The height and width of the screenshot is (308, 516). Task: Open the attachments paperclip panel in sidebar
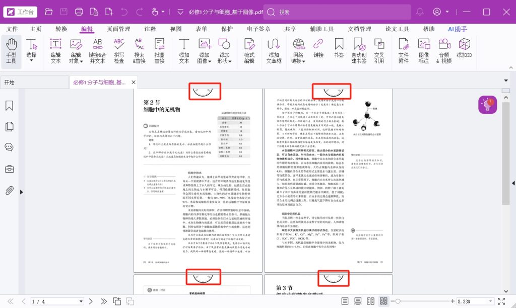pos(9,190)
